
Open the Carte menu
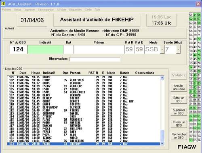[88, 10]
